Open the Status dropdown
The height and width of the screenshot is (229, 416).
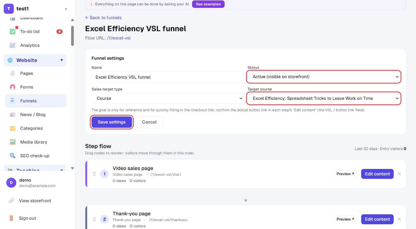(323, 77)
